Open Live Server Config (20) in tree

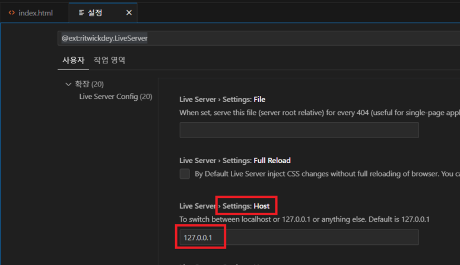[x=116, y=97]
